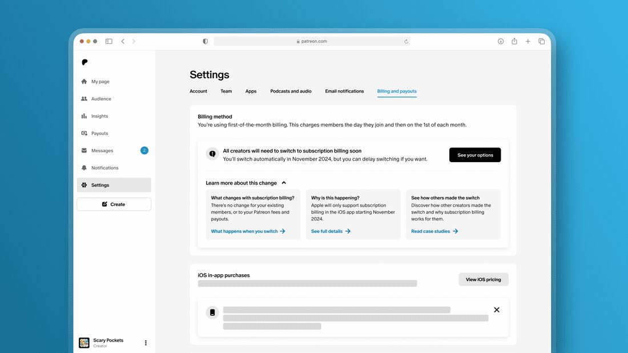The width and height of the screenshot is (628, 353).
Task: Click the patreon.com address bar
Action: pos(312,41)
